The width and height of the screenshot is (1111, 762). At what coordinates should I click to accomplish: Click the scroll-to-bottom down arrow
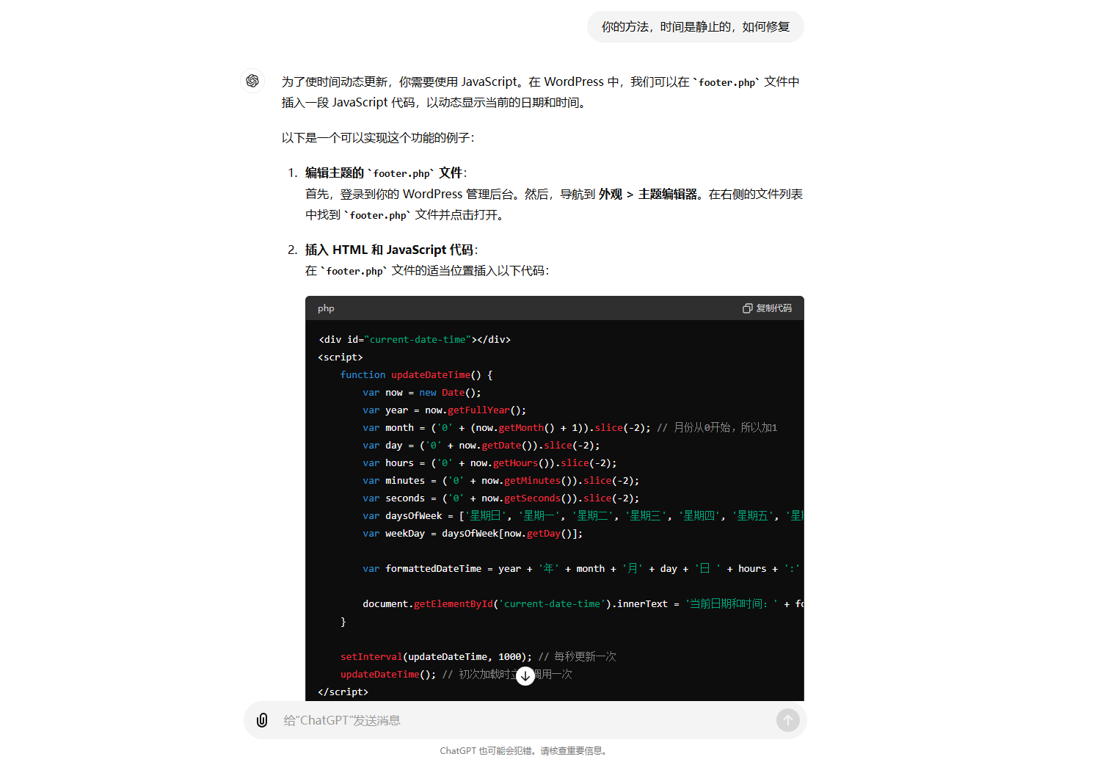click(x=525, y=676)
